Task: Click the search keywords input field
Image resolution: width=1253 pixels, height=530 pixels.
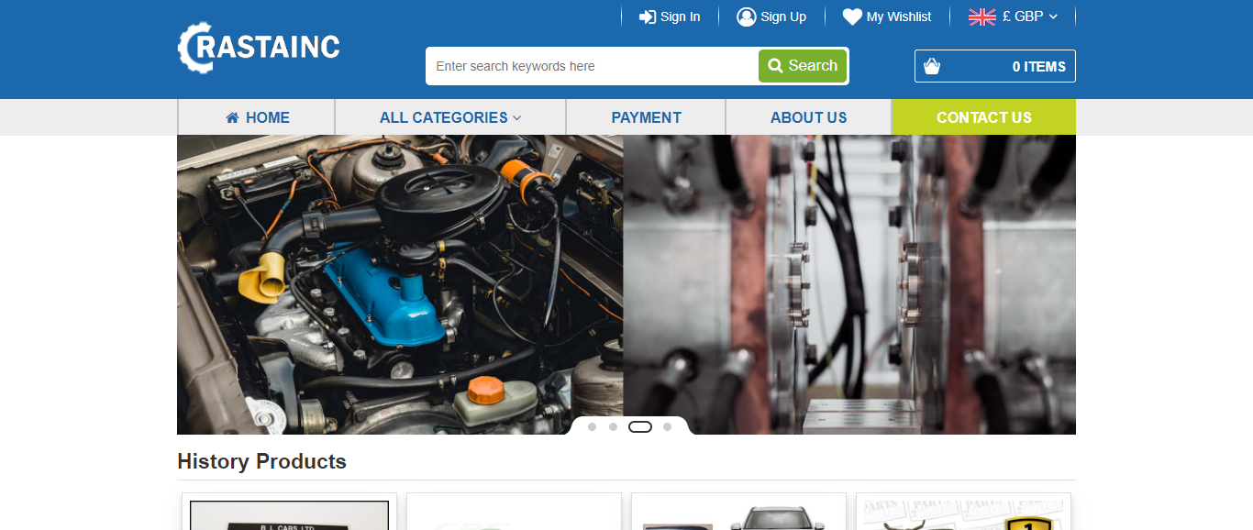Action: (593, 66)
